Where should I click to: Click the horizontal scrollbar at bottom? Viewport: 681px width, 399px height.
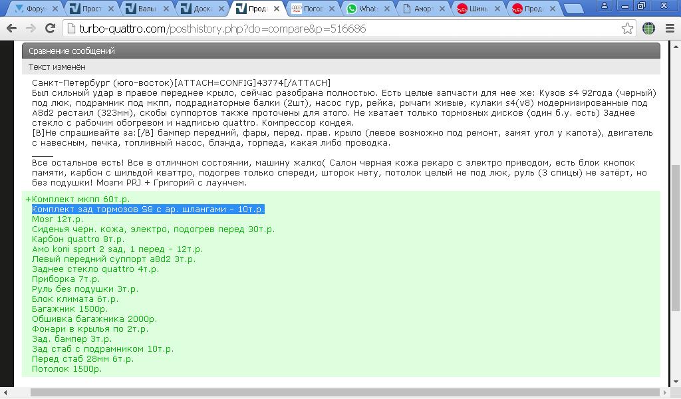click(333, 393)
